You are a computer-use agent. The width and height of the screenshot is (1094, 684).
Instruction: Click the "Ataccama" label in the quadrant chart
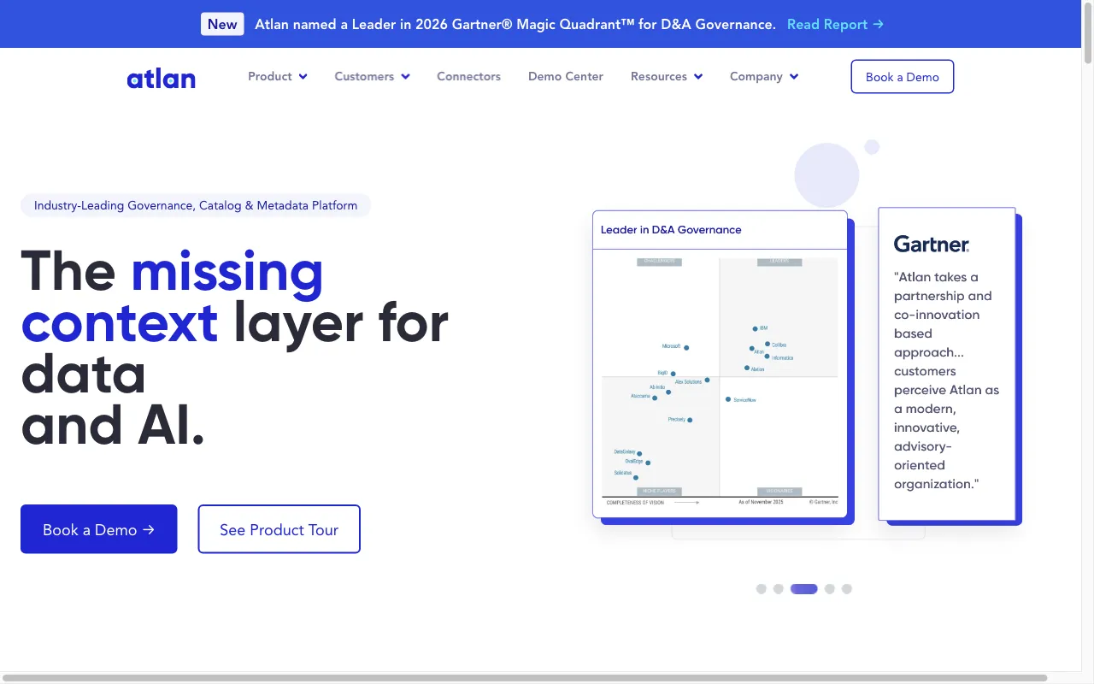click(640, 396)
